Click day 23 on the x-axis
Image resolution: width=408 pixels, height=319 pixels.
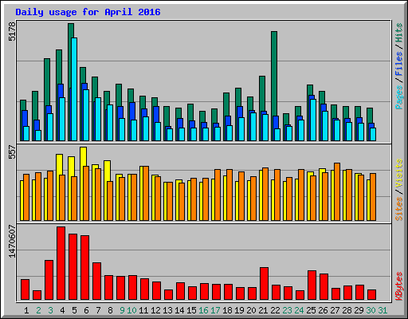[287, 310]
